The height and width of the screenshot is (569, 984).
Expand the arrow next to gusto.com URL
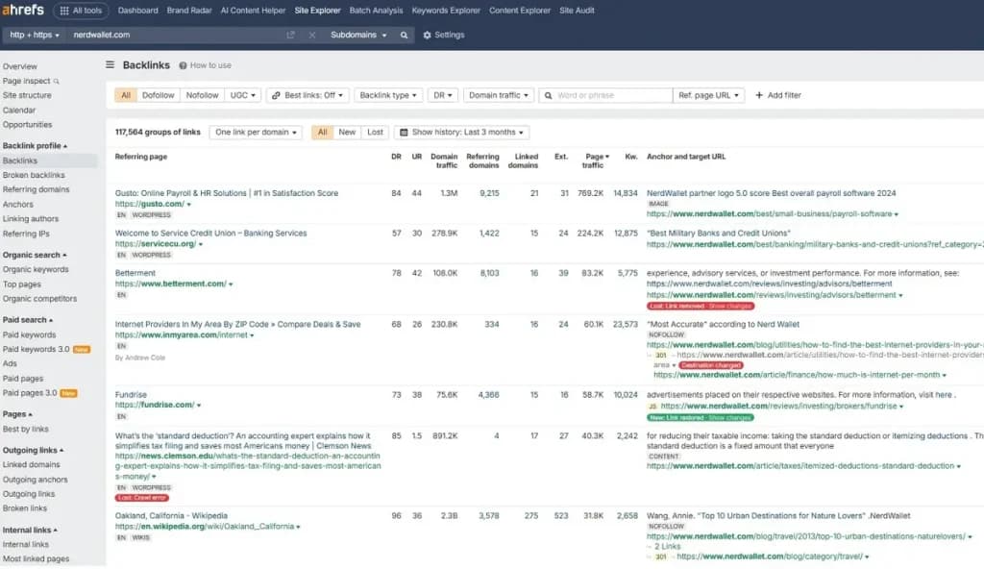(189, 205)
